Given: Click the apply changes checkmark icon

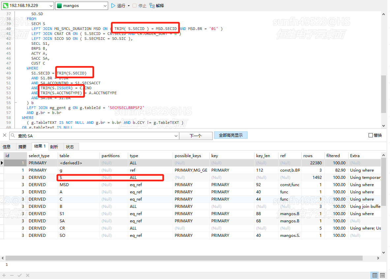Looking at the screenshot, I should coord(20,275).
